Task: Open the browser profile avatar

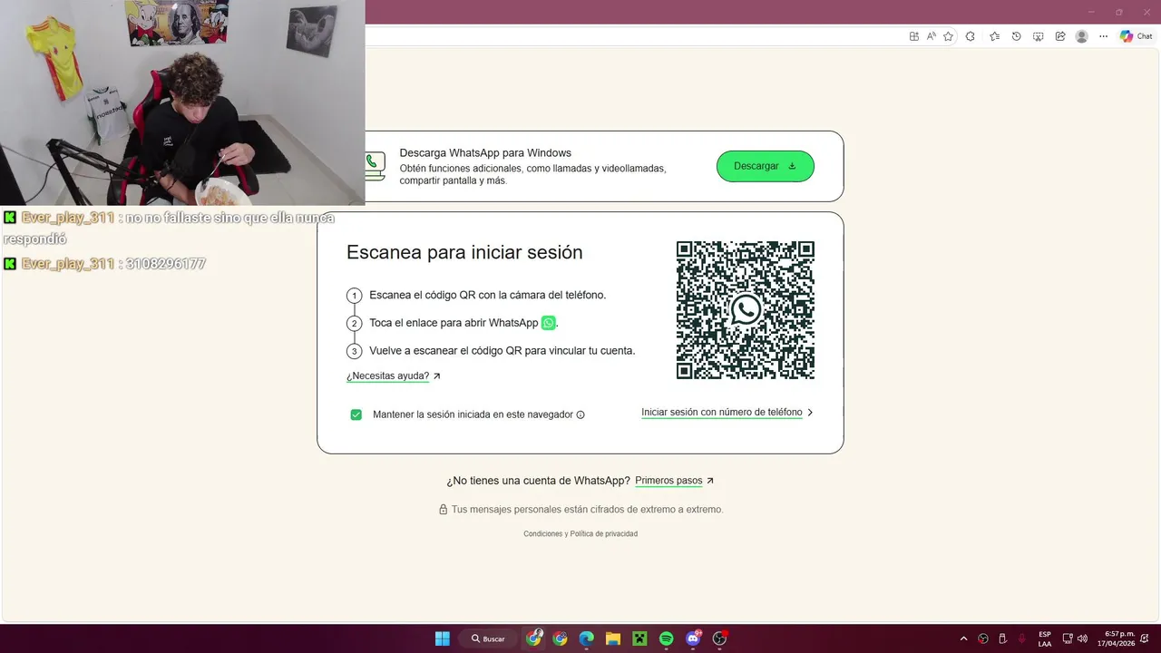Action: [1081, 36]
